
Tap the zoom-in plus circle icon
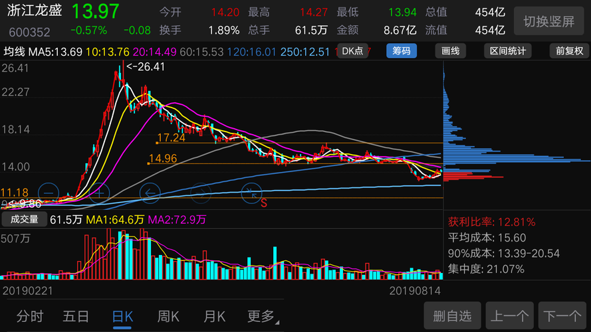[x=99, y=193]
